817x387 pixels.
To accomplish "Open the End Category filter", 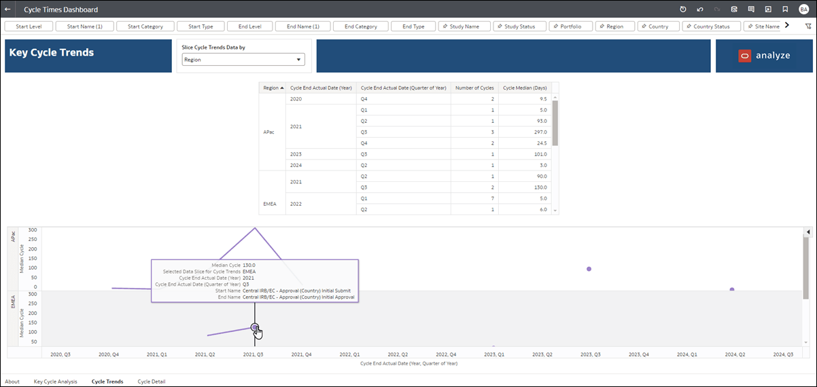I will tap(360, 26).
